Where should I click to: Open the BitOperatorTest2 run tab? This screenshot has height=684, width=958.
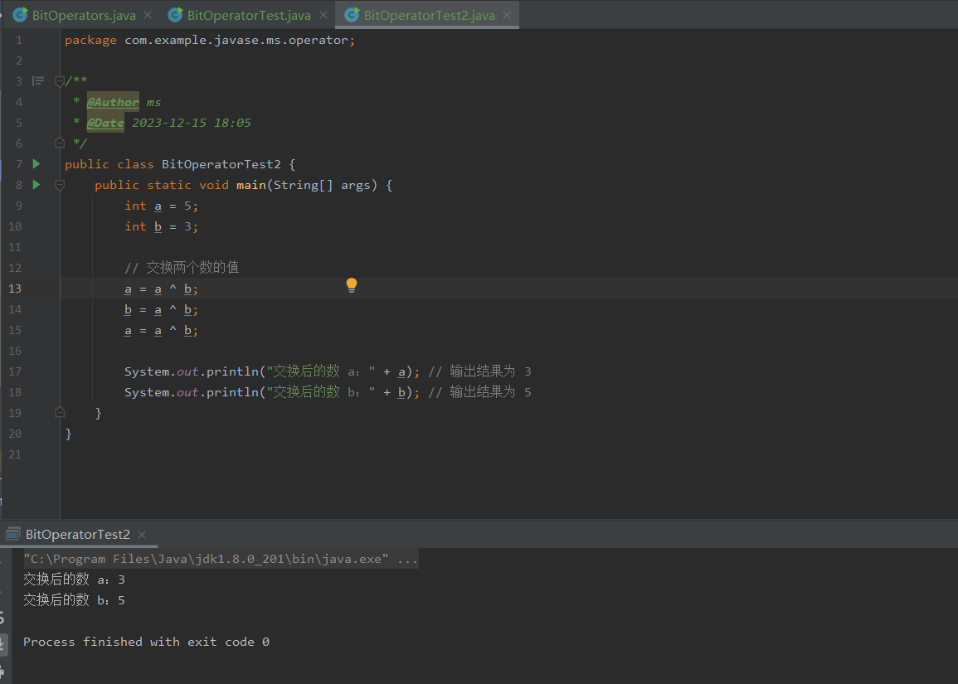[78, 535]
